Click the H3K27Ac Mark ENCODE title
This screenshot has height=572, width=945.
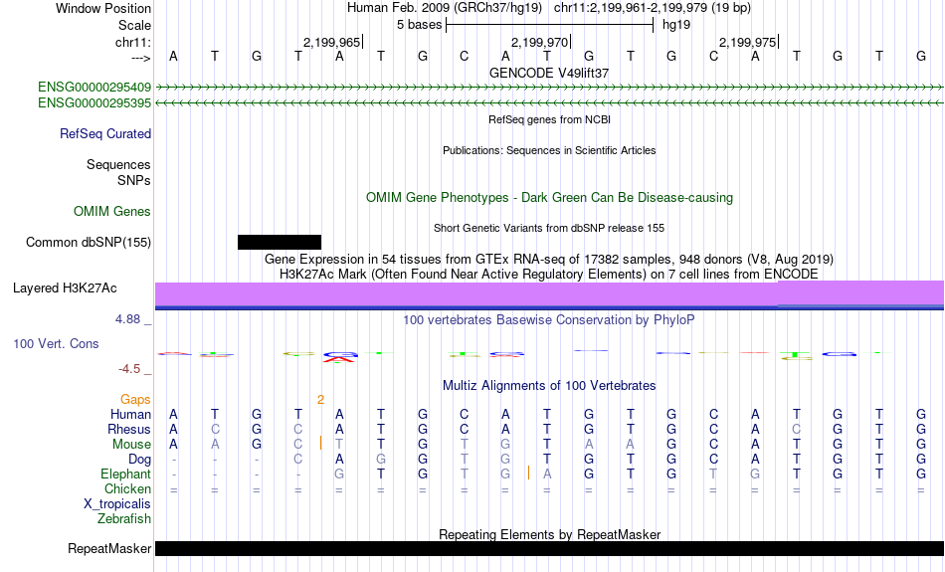(549, 275)
